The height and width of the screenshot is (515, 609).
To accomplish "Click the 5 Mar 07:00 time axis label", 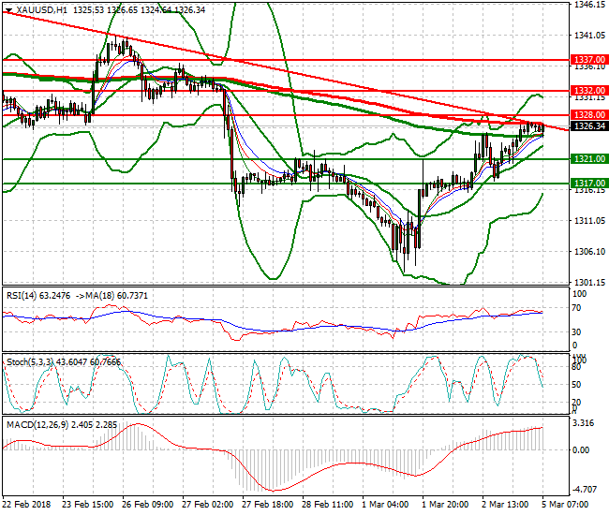I will 565,505.
